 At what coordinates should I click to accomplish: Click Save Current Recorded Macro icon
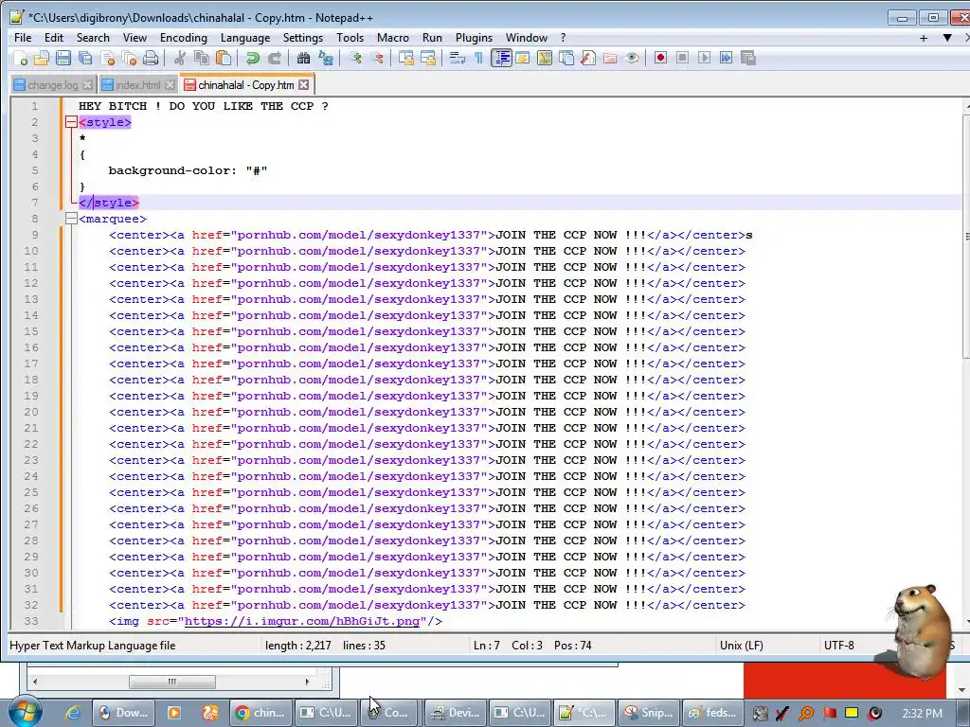click(x=748, y=58)
